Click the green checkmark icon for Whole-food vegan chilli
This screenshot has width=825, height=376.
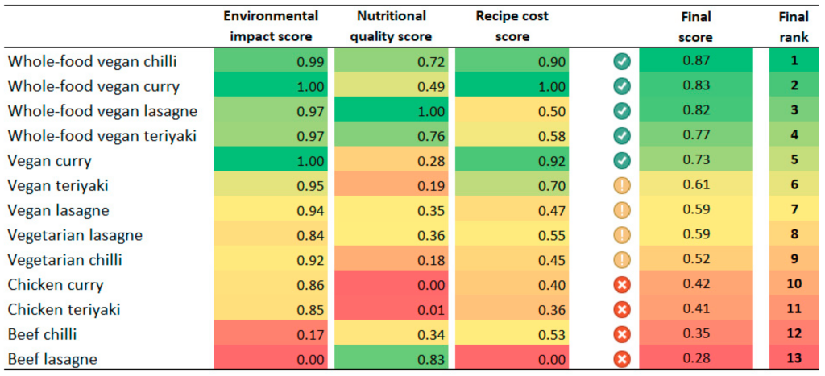point(622,61)
